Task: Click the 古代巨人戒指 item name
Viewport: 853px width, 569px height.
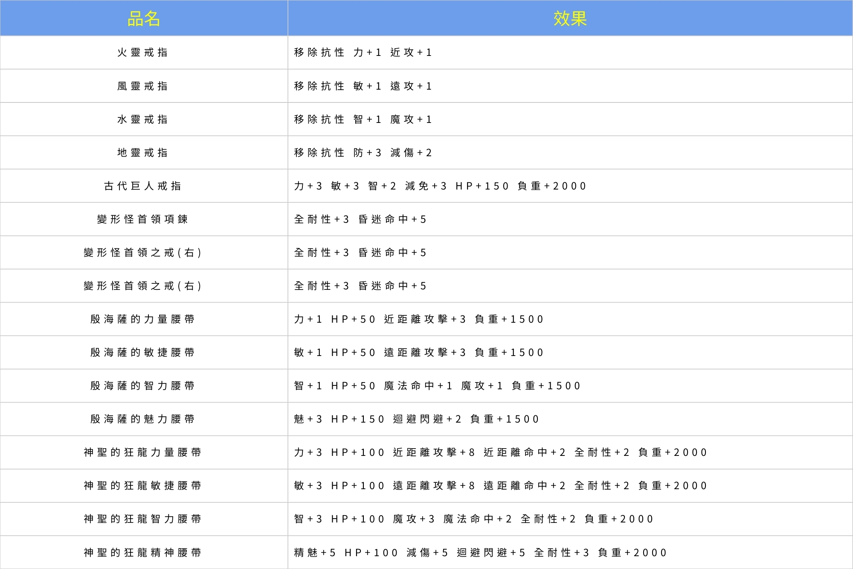Action: [144, 186]
